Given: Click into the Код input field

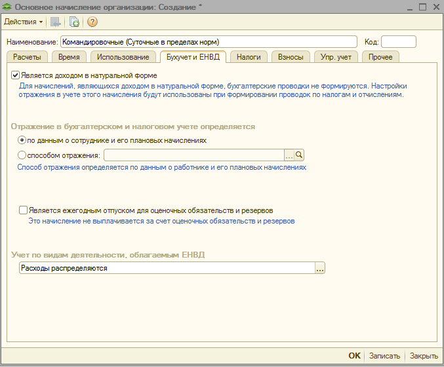Looking at the screenshot, I should [398, 41].
